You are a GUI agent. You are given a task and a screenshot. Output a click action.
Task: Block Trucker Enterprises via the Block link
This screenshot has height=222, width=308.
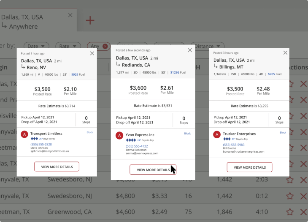(283, 132)
